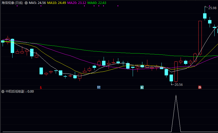Click the 25.98 high price label
Viewport: 218px width, 133px height.
point(212,8)
